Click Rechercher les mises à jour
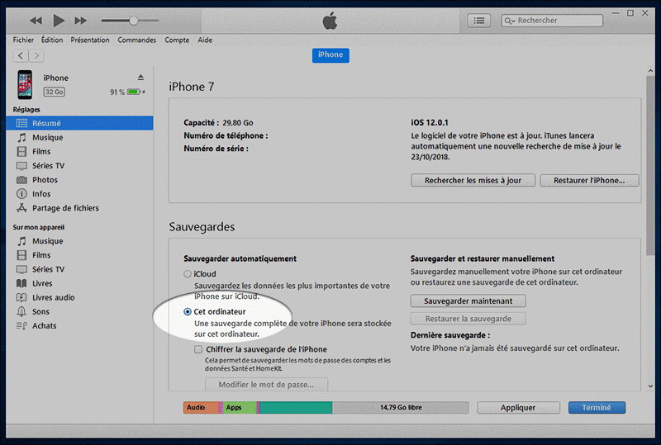The width and height of the screenshot is (661, 445). click(473, 180)
